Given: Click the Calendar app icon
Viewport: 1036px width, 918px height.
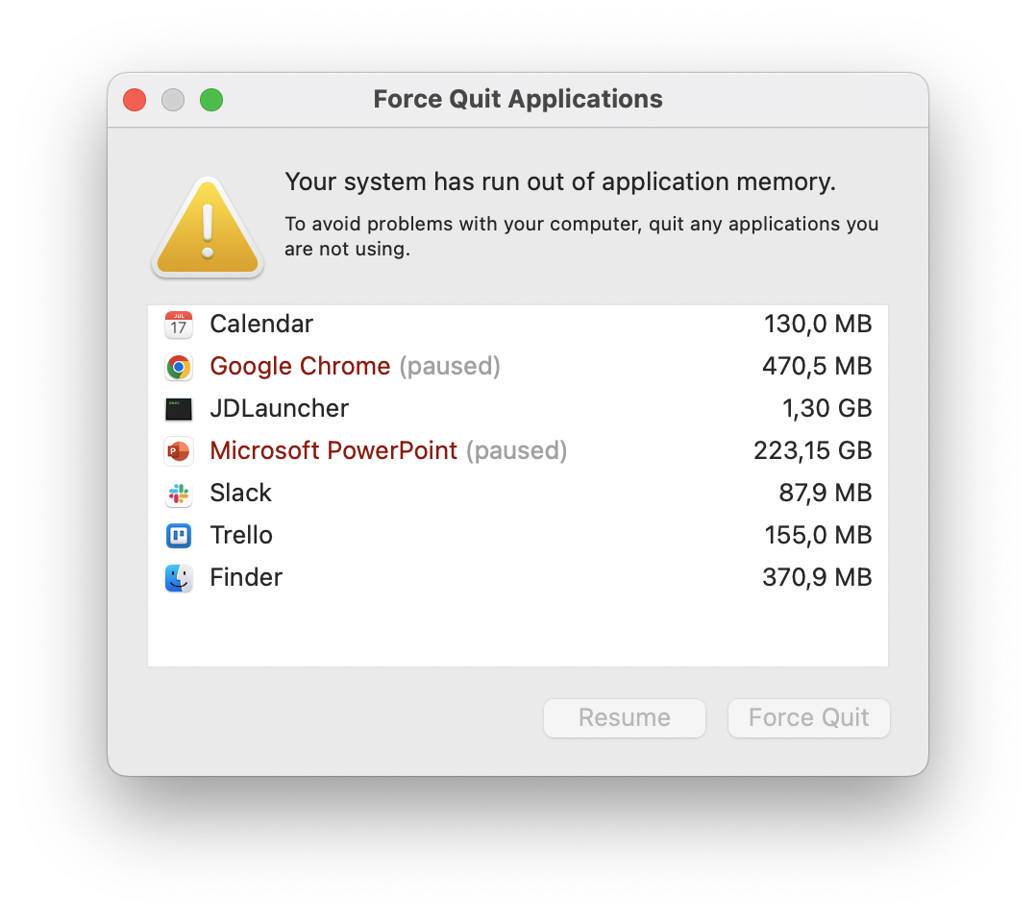Looking at the screenshot, I should [x=179, y=325].
